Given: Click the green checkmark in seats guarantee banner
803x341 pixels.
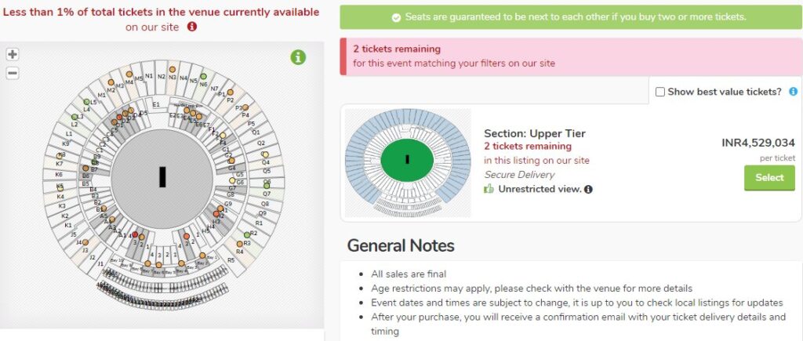Looking at the screenshot, I should [x=396, y=18].
